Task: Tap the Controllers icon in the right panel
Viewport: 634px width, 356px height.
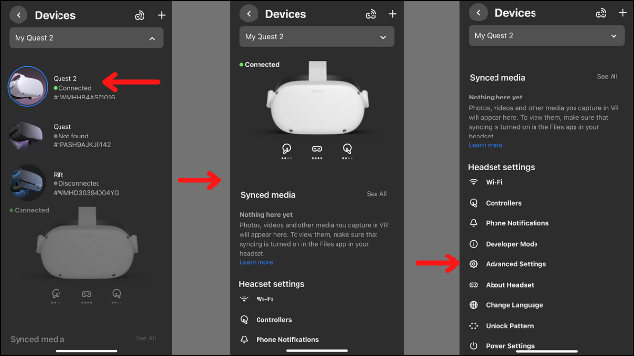Action: click(473, 203)
